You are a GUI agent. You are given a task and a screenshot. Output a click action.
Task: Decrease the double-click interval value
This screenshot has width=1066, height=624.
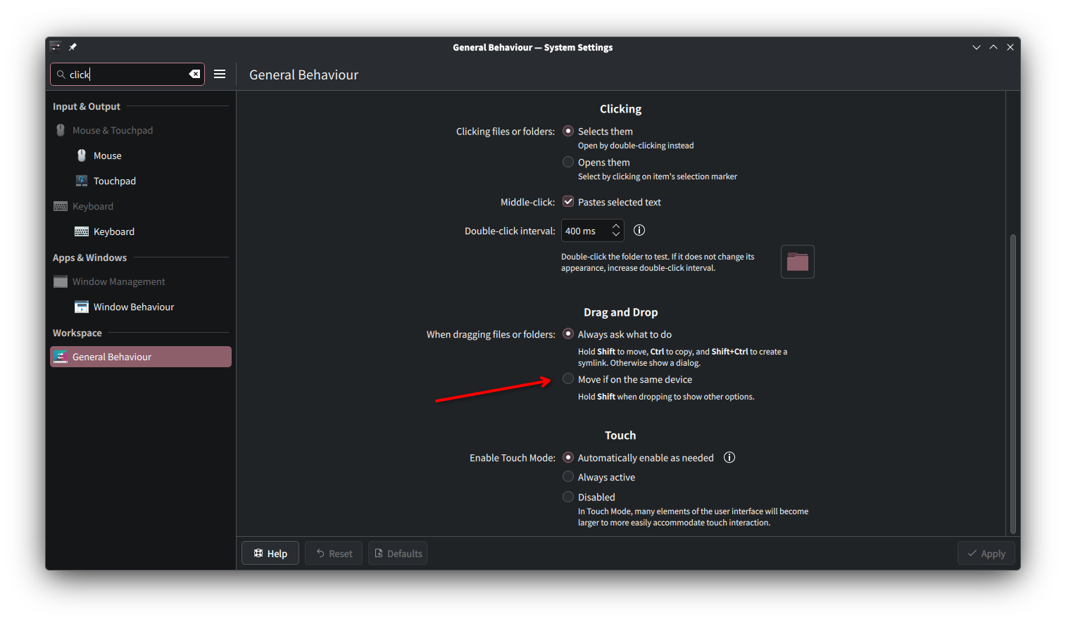coord(616,234)
